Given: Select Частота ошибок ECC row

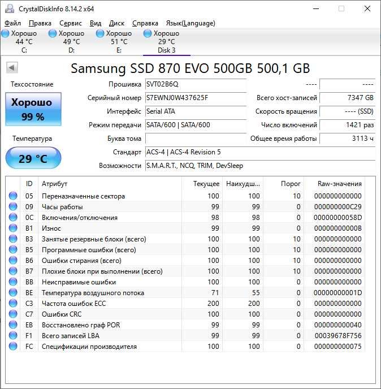Looking at the screenshot, I should coord(186,304).
